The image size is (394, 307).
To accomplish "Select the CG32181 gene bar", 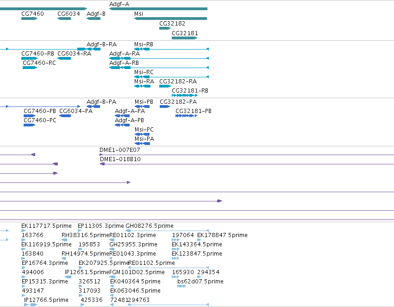I will point(185,38).
